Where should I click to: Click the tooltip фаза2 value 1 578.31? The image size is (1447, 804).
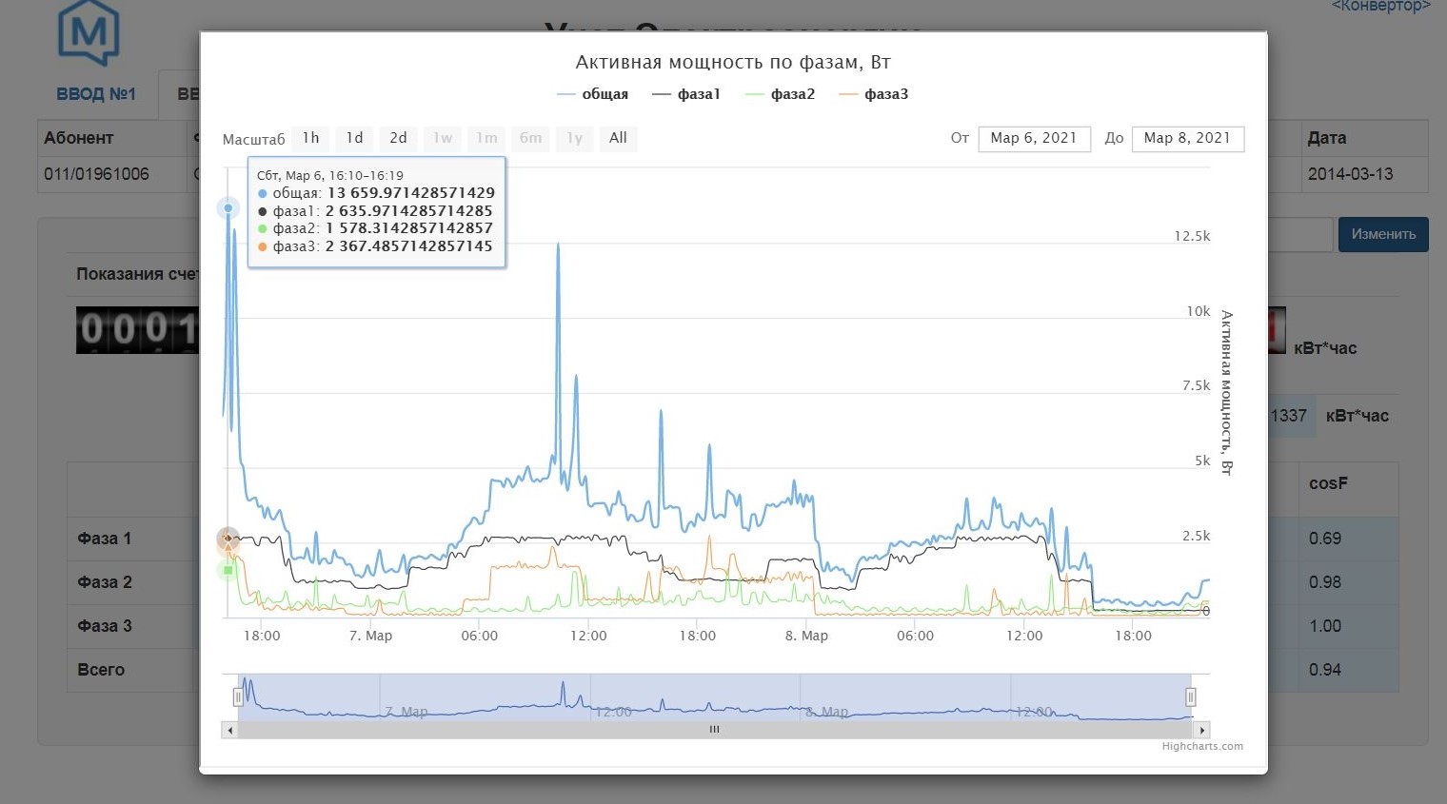(x=409, y=228)
